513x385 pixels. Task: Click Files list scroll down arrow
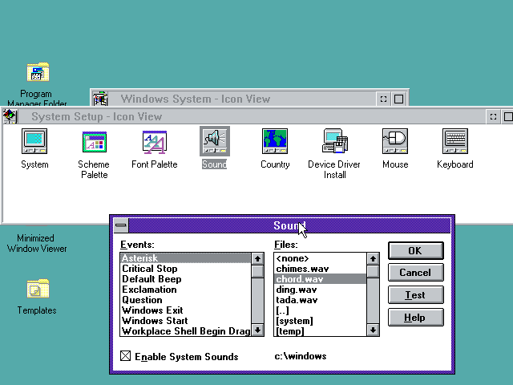pyautogui.click(x=373, y=330)
